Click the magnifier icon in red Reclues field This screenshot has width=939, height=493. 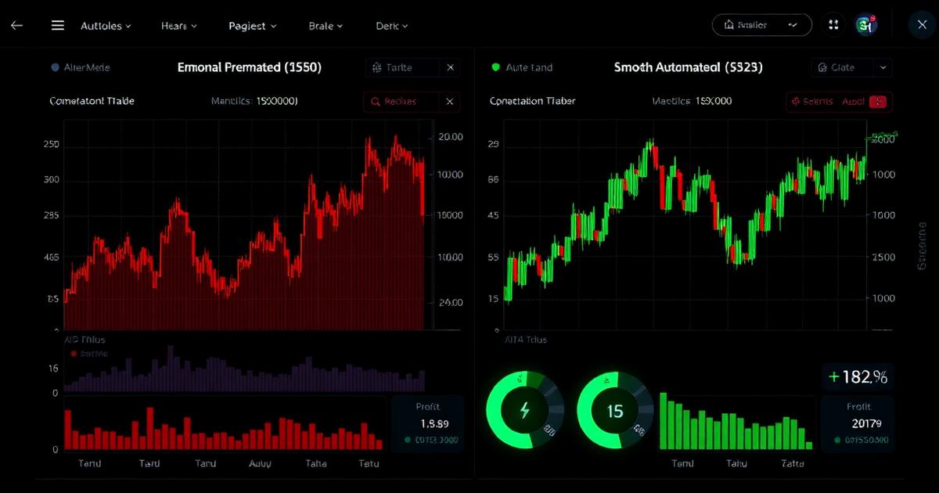(x=376, y=102)
